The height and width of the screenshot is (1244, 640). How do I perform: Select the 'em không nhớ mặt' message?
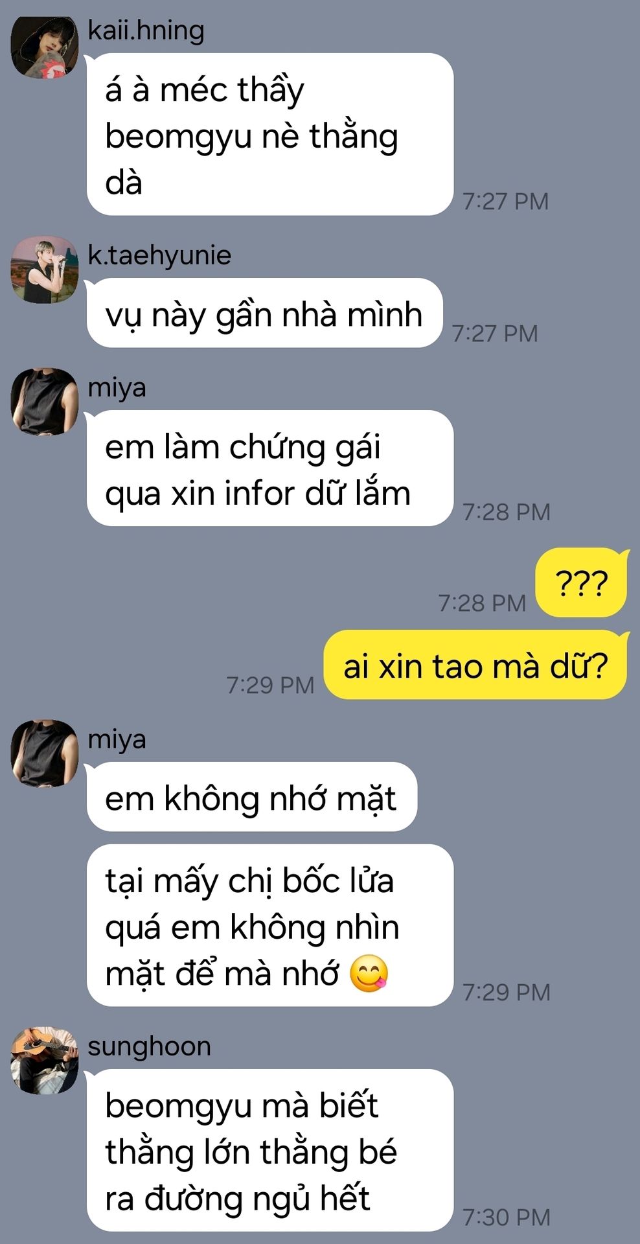(x=251, y=797)
